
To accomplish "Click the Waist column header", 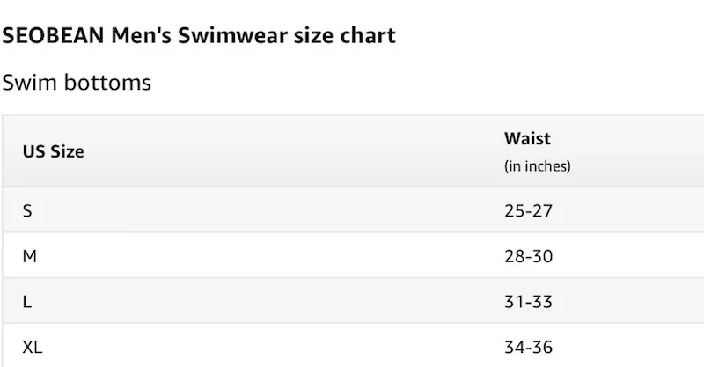I will point(527,138).
